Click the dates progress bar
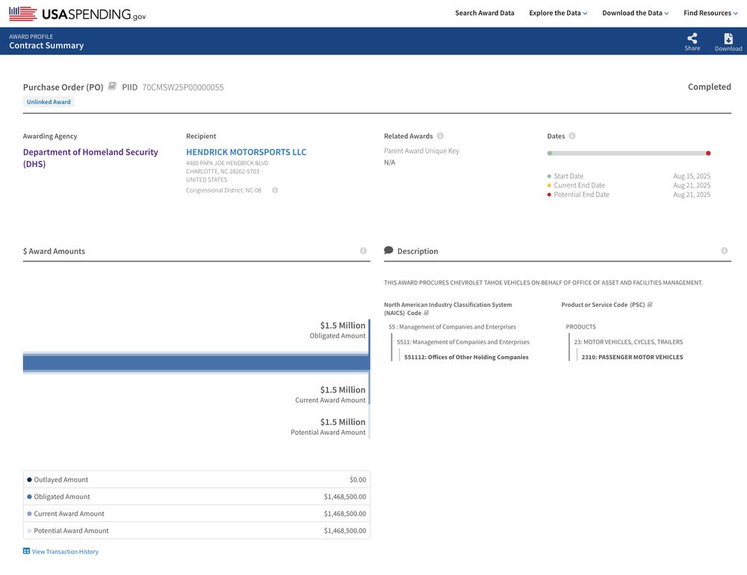 pyautogui.click(x=629, y=153)
